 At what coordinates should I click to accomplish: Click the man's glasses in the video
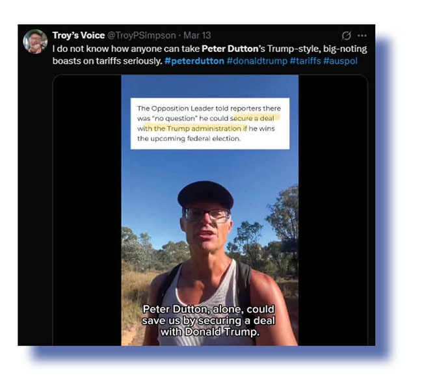pyautogui.click(x=206, y=215)
